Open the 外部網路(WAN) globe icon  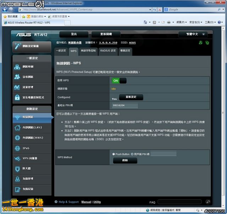17,138
